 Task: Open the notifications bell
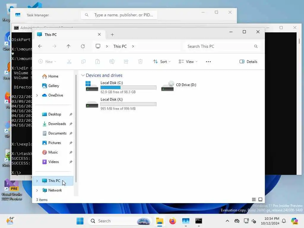pos(284,221)
